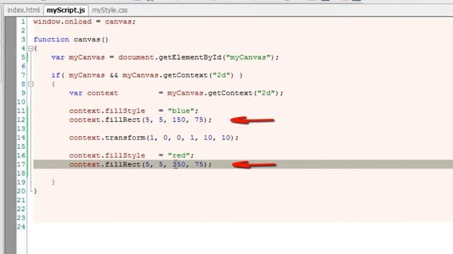Click the closing brace on line 20
This screenshot has height=254, width=453.
[x=35, y=191]
